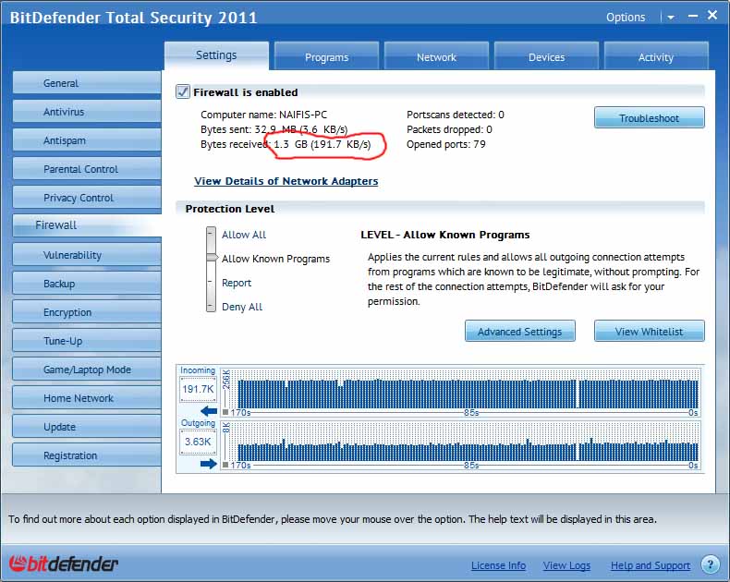Image resolution: width=730 pixels, height=582 pixels.
Task: Open the Options dropdown arrow
Action: (x=671, y=18)
